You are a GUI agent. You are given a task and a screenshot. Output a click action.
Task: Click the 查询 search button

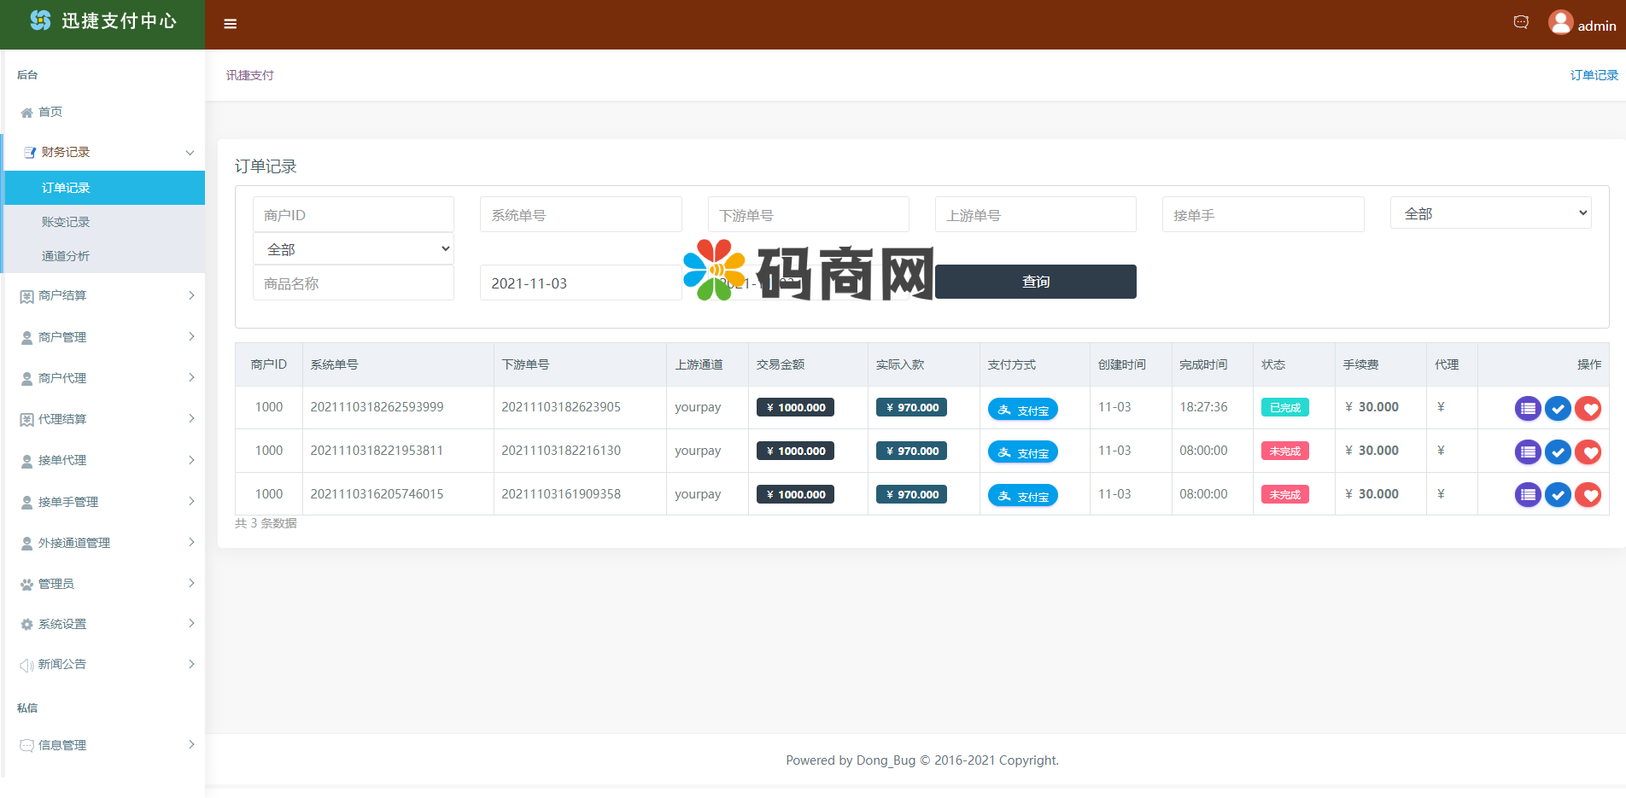coord(1035,282)
